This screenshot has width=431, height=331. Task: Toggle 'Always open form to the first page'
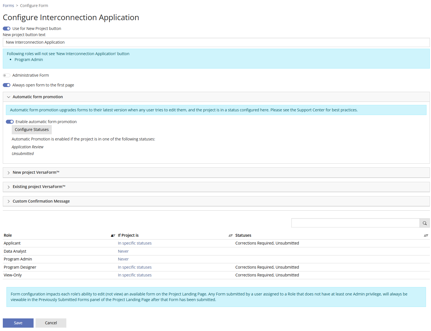(6, 85)
